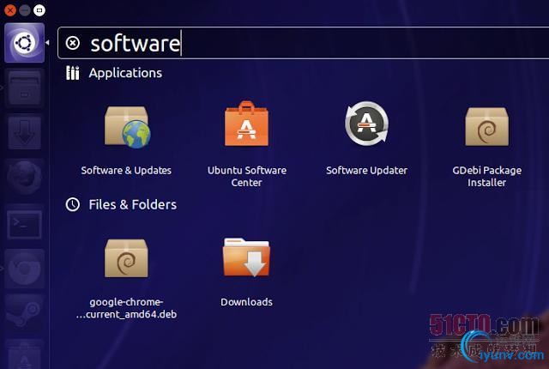Click the 'Software & Updates' label text
The height and width of the screenshot is (369, 549).
tap(126, 171)
